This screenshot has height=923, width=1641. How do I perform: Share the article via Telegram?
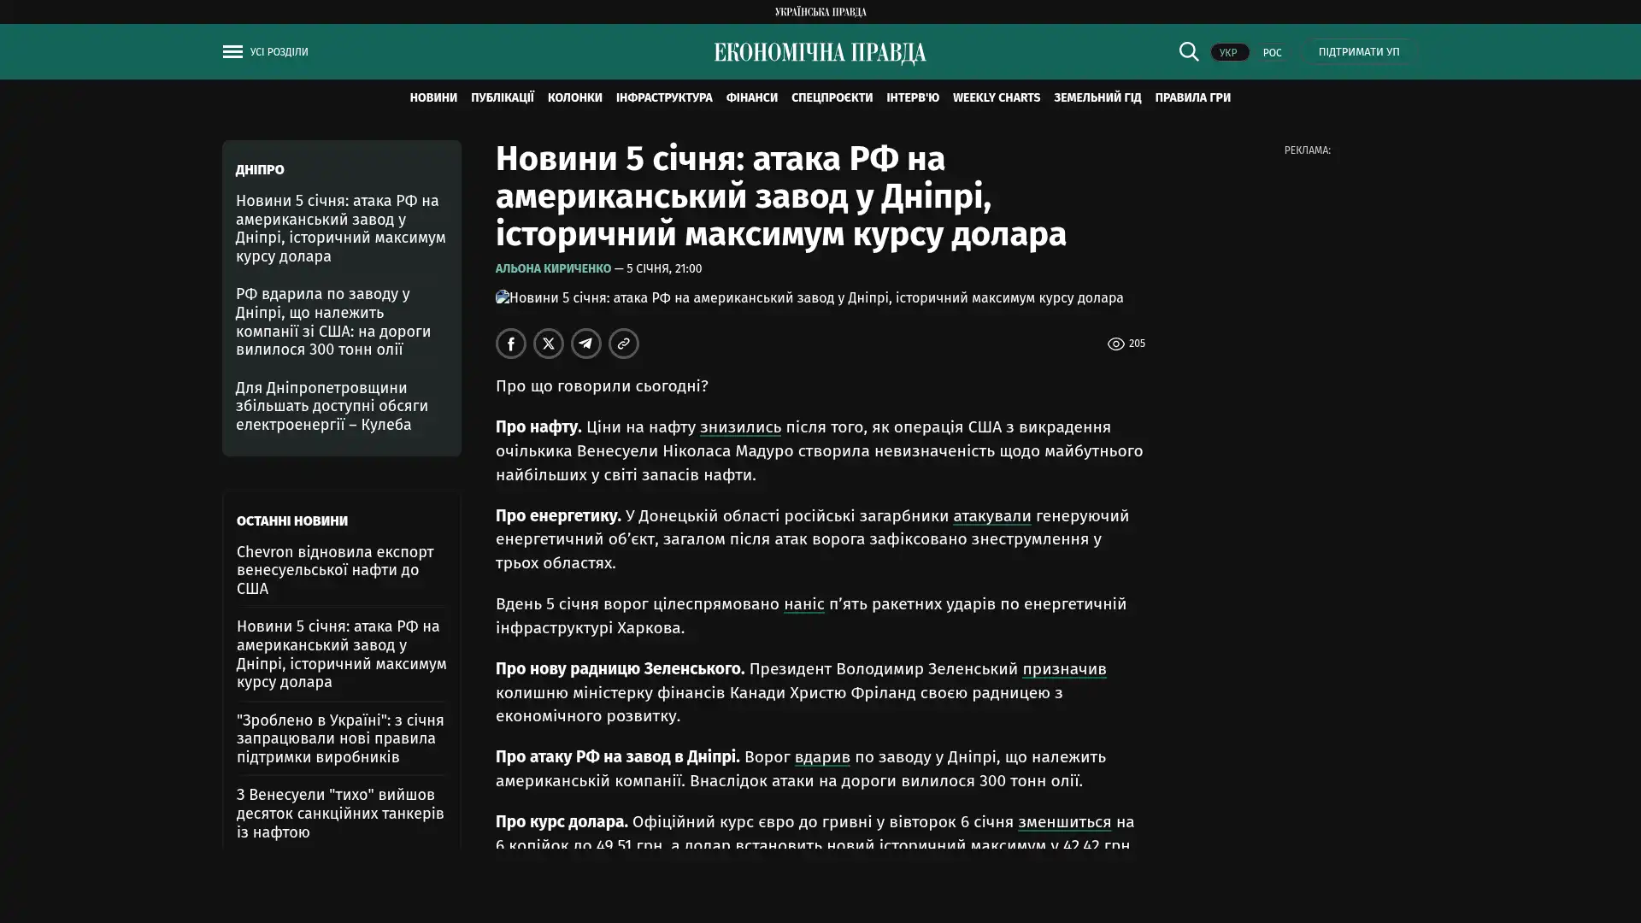[585, 344]
